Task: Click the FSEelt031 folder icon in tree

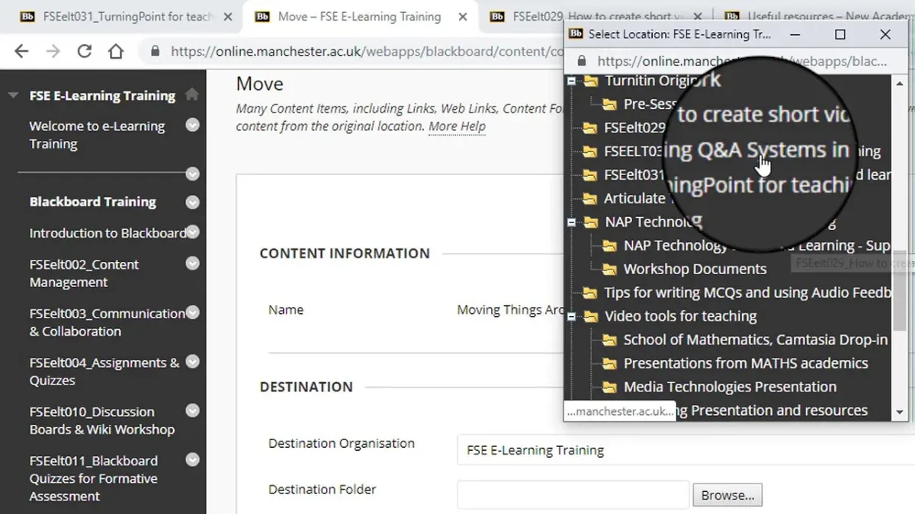Action: click(x=589, y=175)
